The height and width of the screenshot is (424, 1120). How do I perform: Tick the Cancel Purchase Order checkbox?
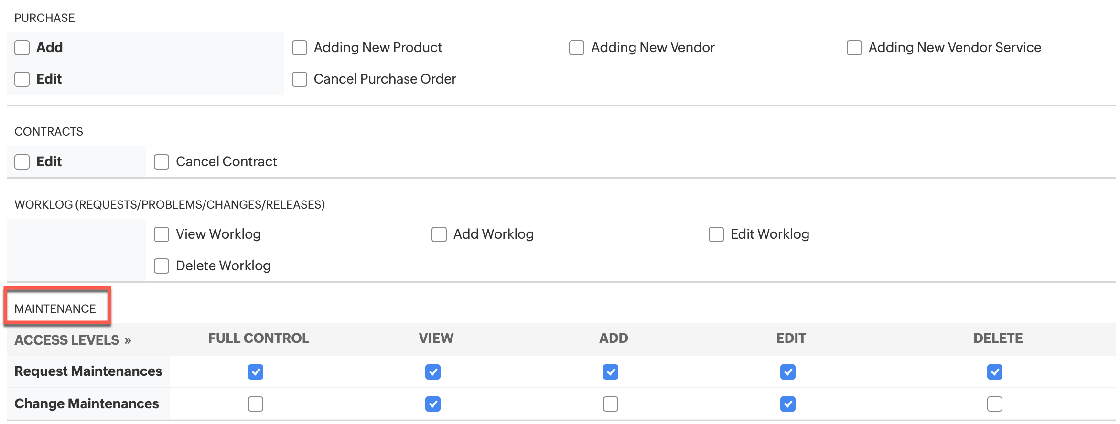[300, 79]
